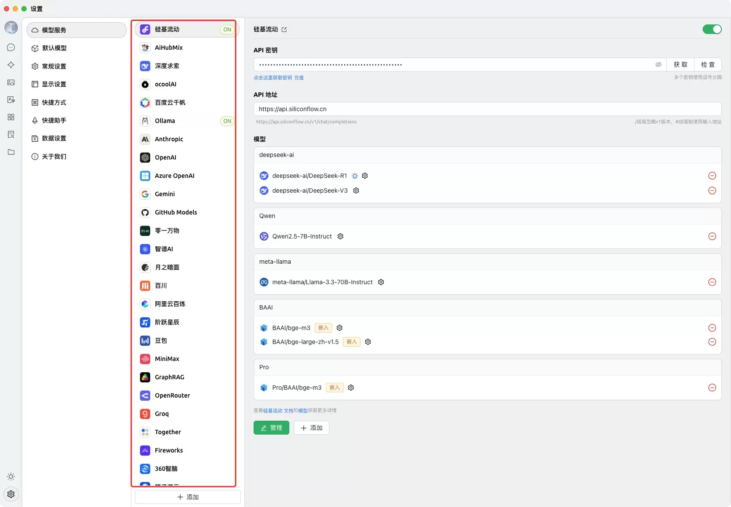Viewport: 731px width, 507px height.
Task: Collapse the meta-llama model group
Action: coord(487,262)
